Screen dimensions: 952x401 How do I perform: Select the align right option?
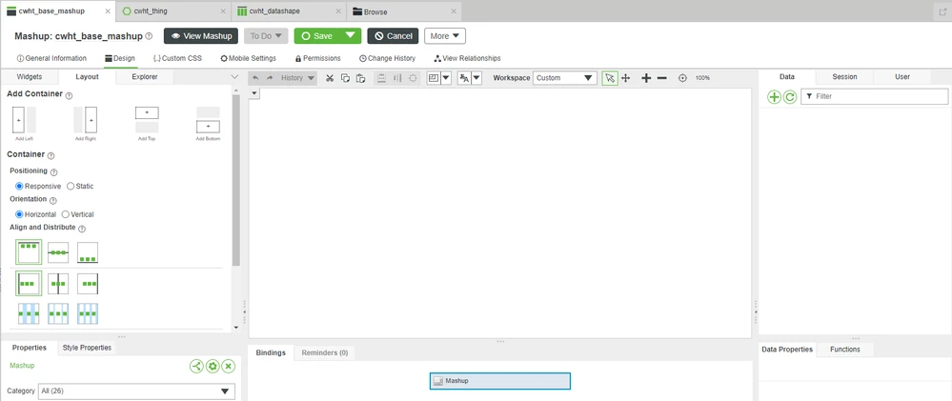pyautogui.click(x=88, y=283)
